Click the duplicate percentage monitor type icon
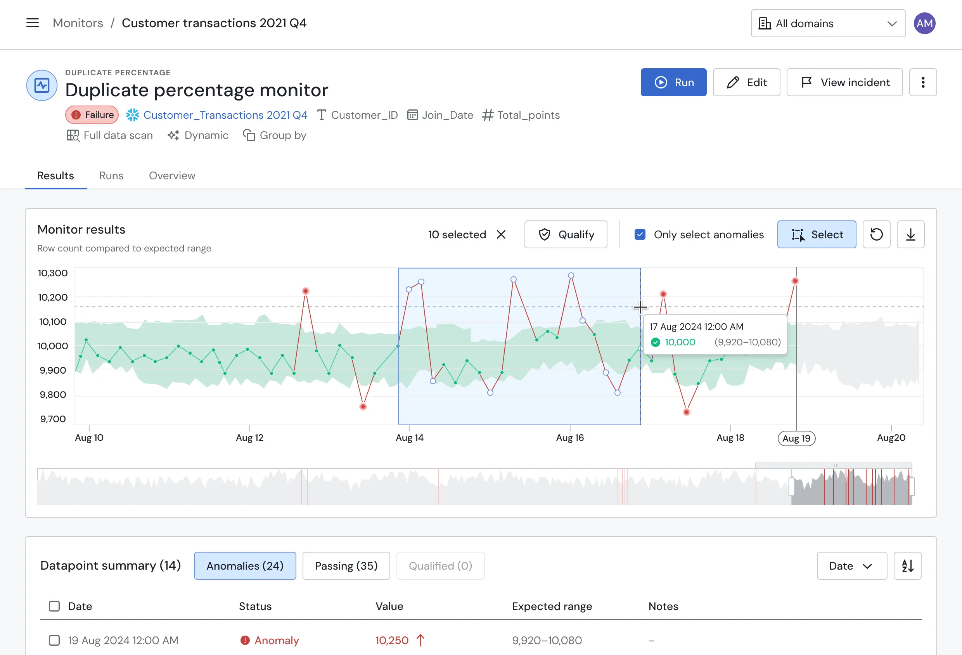The height and width of the screenshot is (655, 962). click(x=42, y=85)
